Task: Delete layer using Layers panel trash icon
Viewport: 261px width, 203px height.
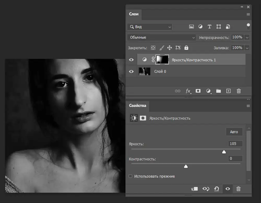Action: coord(239,91)
